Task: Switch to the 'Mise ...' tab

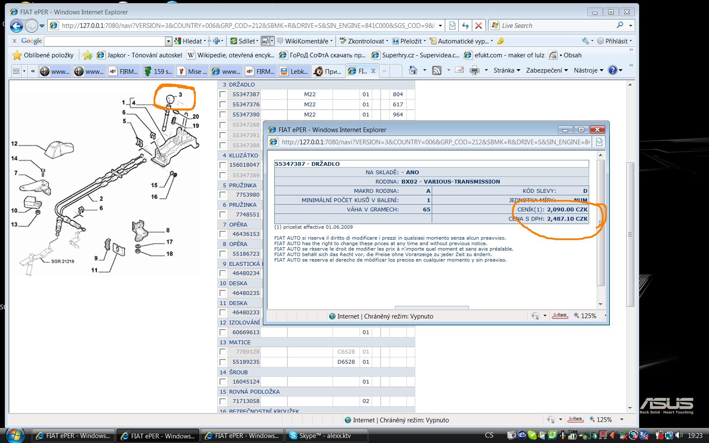Action: pyautogui.click(x=192, y=71)
